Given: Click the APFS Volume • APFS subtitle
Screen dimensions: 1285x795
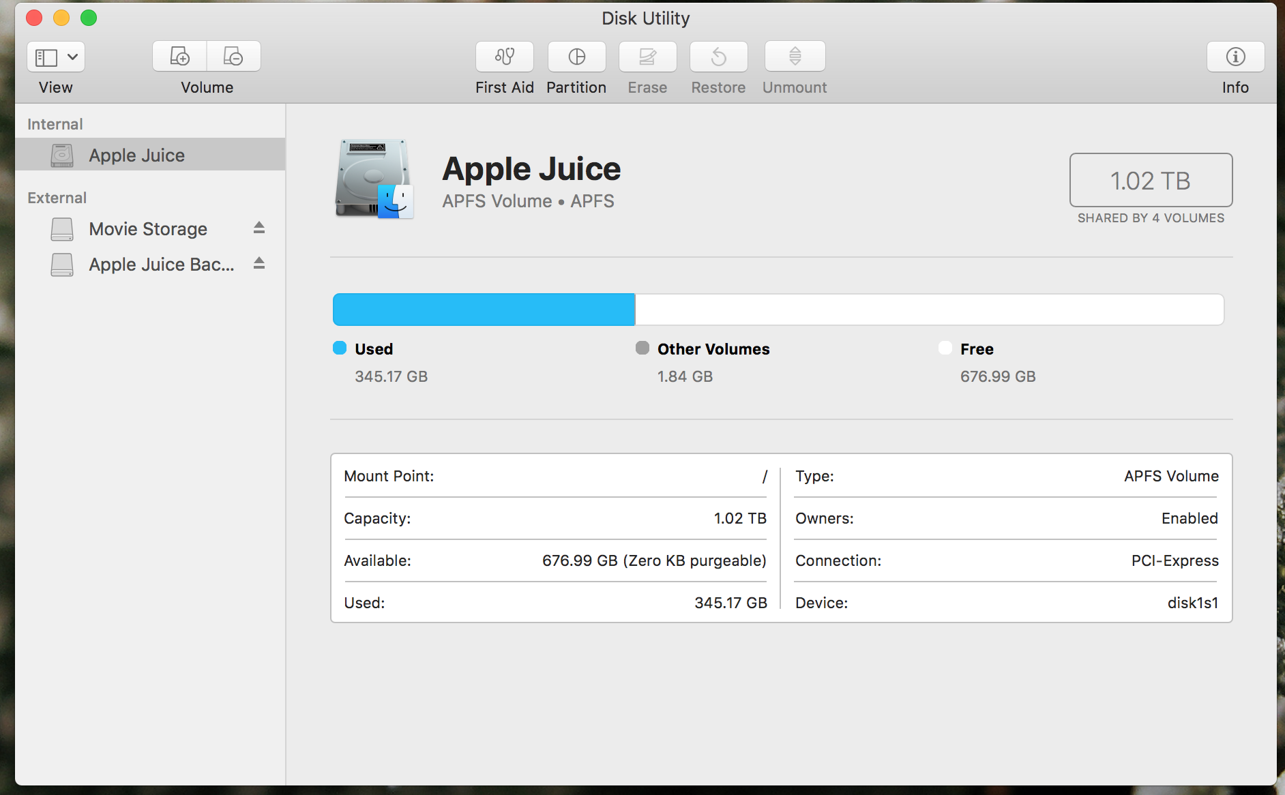Looking at the screenshot, I should tap(528, 201).
